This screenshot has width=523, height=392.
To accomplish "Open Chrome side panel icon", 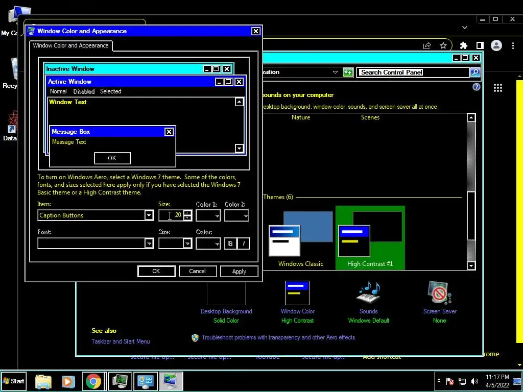I will [x=480, y=45].
